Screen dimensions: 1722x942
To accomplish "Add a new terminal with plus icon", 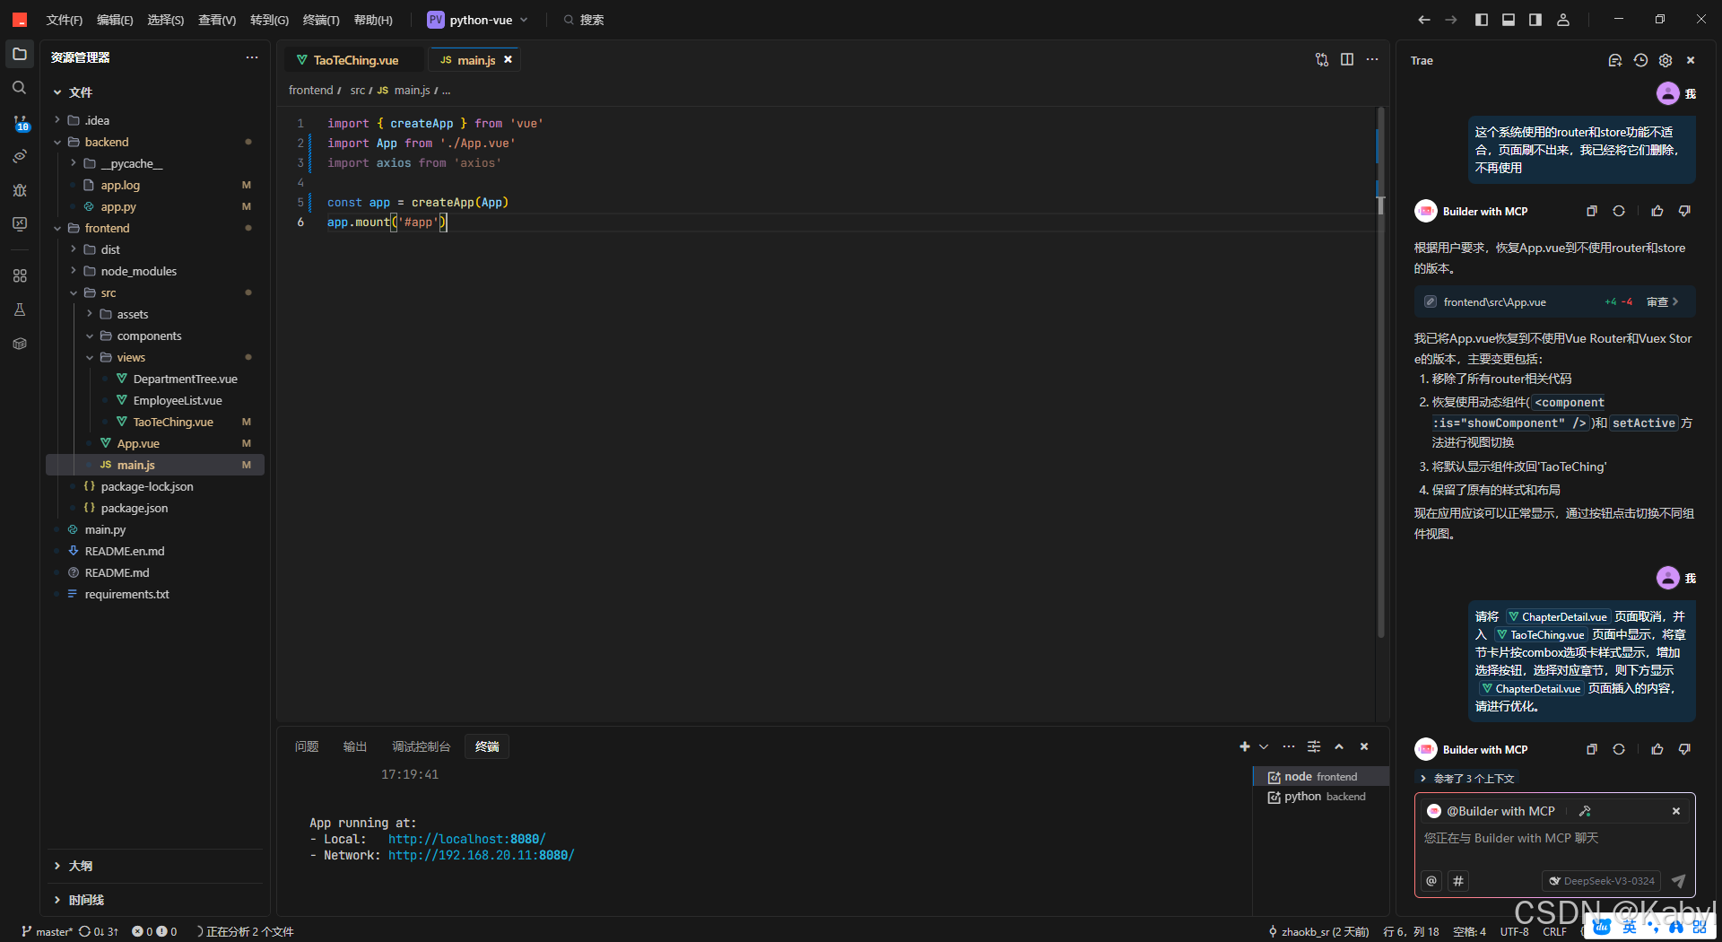I will tap(1245, 746).
